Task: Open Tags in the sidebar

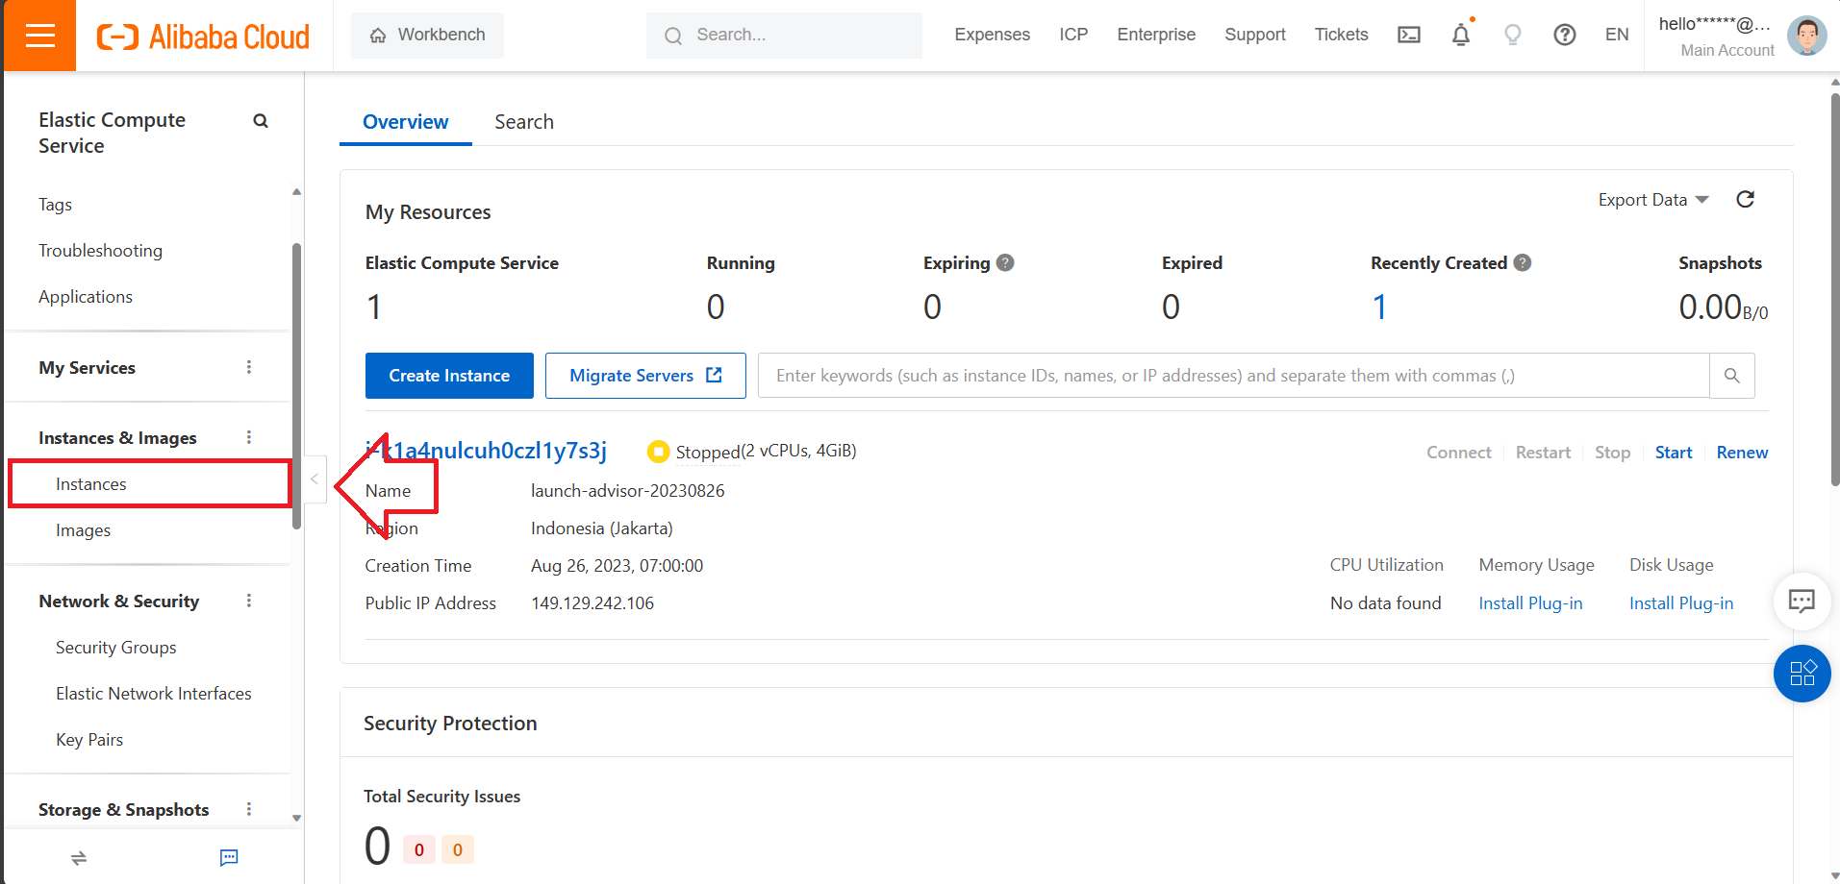Action: (x=55, y=205)
